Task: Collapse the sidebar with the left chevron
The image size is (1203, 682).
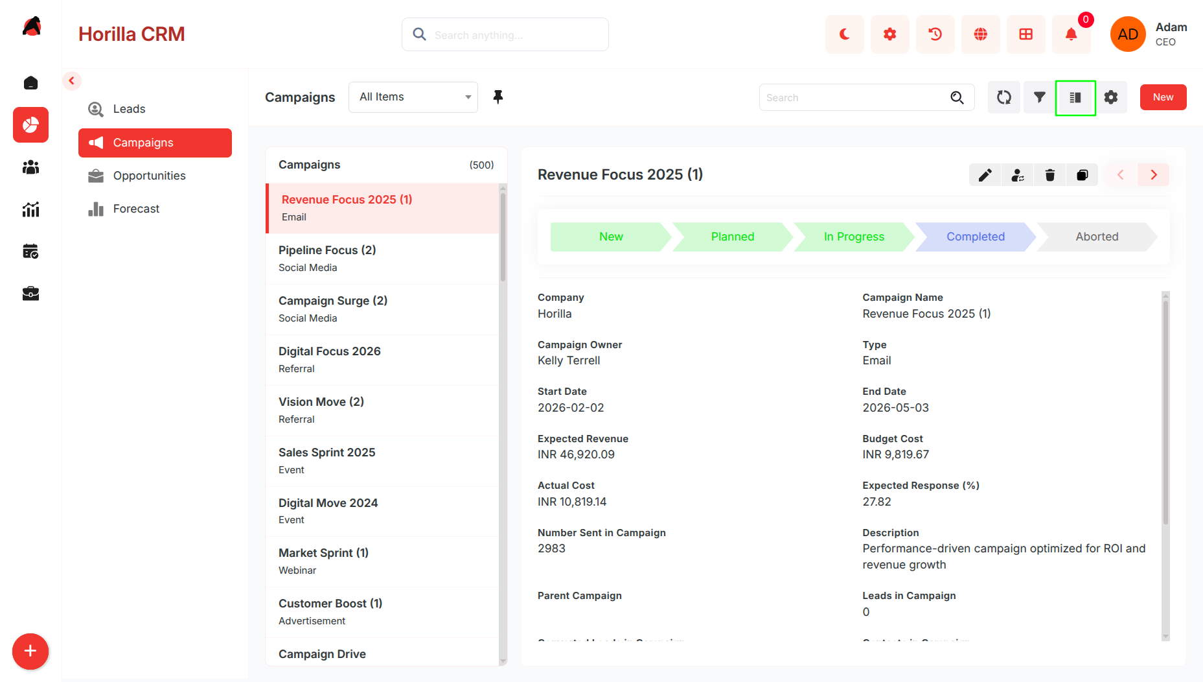Action: coord(72,81)
